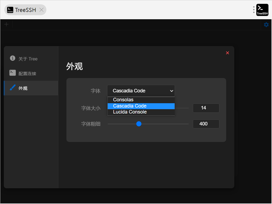Select the TreeSSH tab

(25, 10)
